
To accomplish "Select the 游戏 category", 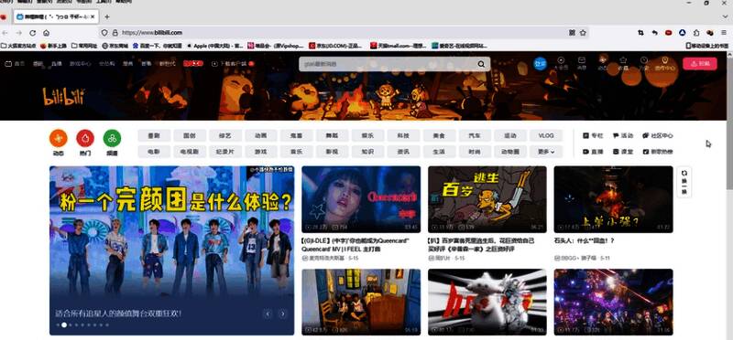I will coord(261,152).
